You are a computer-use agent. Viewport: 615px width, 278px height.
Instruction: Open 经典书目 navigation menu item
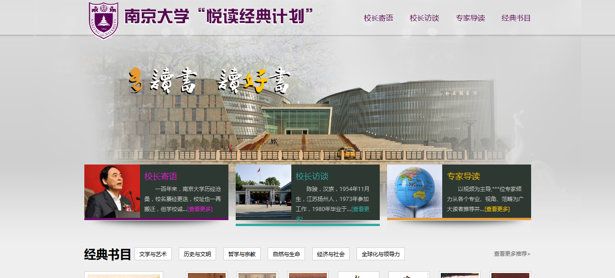click(x=516, y=18)
